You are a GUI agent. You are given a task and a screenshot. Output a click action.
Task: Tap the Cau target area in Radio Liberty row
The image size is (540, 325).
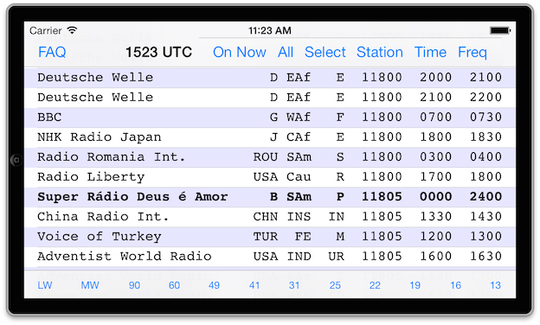tap(299, 177)
